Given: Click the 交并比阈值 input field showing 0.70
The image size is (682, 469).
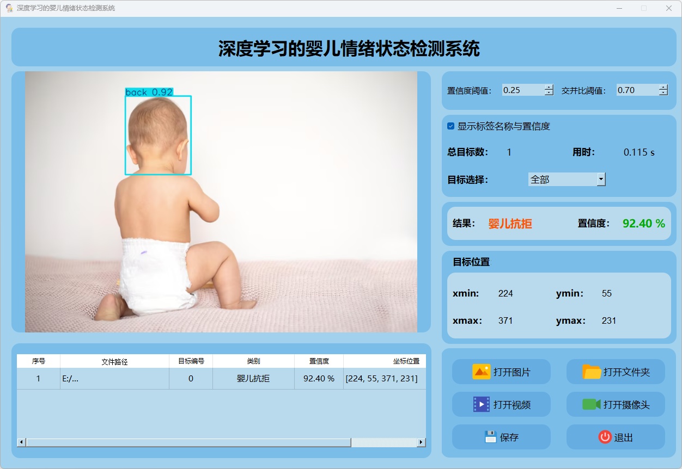Looking at the screenshot, I should (x=638, y=90).
